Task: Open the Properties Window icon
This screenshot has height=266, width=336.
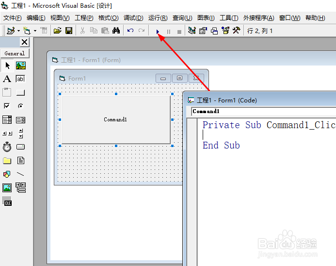Action: (203, 31)
